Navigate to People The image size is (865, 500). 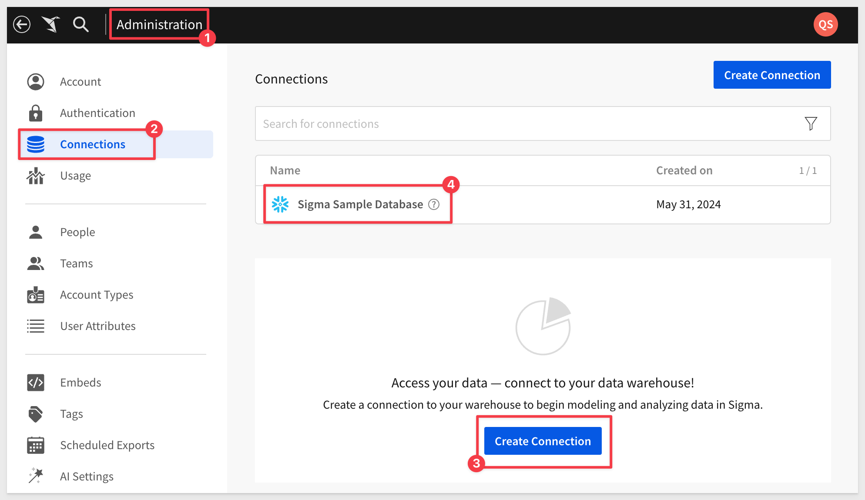77,232
